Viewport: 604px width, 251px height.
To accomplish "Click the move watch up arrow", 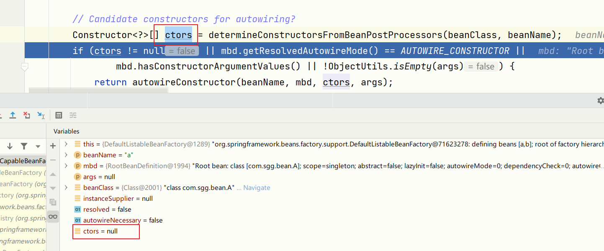I will pyautogui.click(x=53, y=174).
